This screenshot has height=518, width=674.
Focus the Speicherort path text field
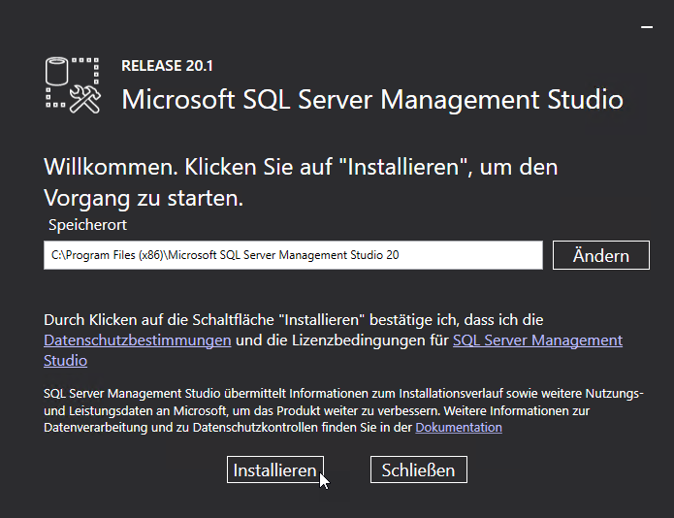tap(292, 255)
